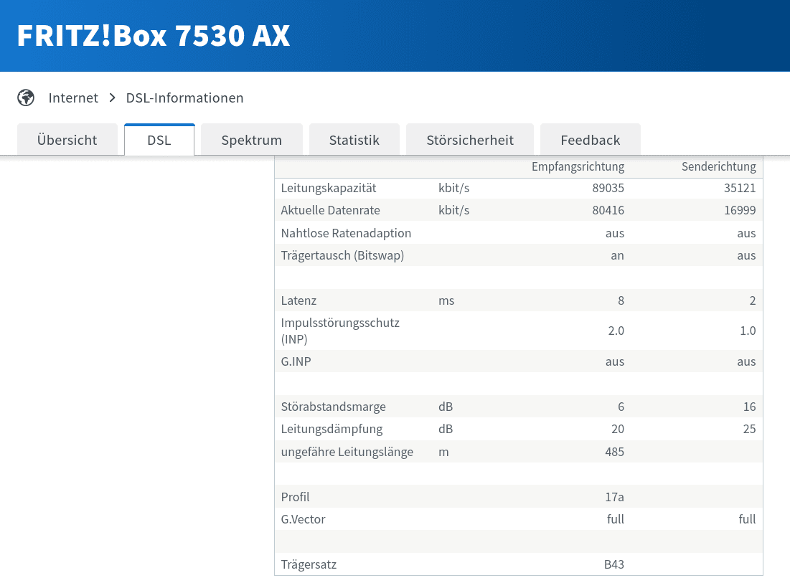Click the Profil value 17a

tap(615, 497)
